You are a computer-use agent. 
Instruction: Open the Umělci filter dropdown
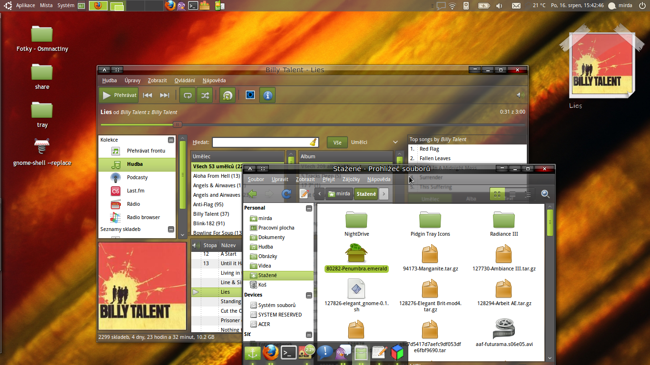tap(374, 142)
